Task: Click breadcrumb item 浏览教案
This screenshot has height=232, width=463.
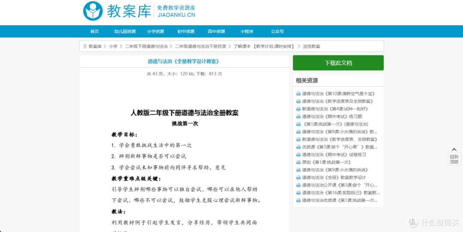Action: click(312, 46)
